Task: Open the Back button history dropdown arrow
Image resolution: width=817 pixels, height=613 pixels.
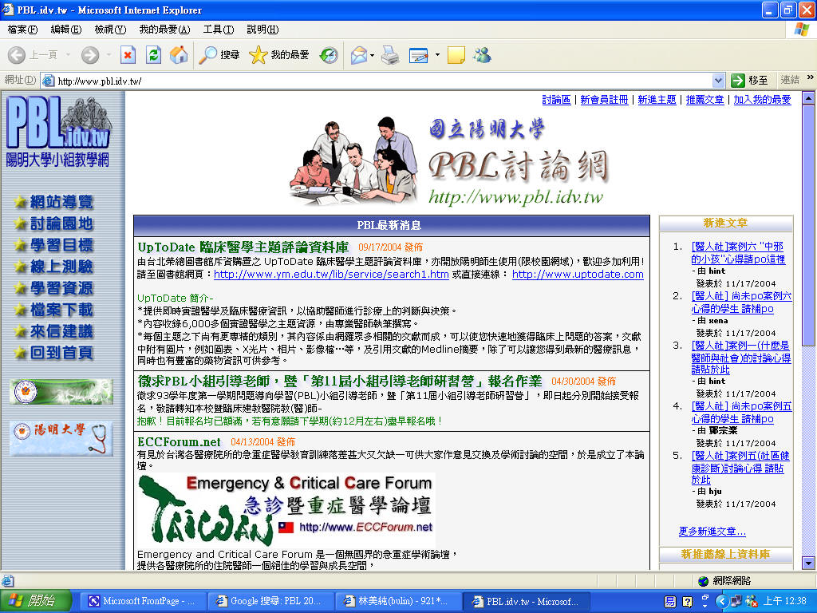Action: tap(68, 55)
